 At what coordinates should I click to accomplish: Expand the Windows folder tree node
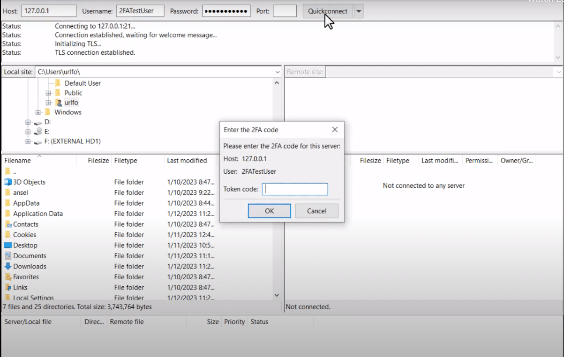(38, 112)
